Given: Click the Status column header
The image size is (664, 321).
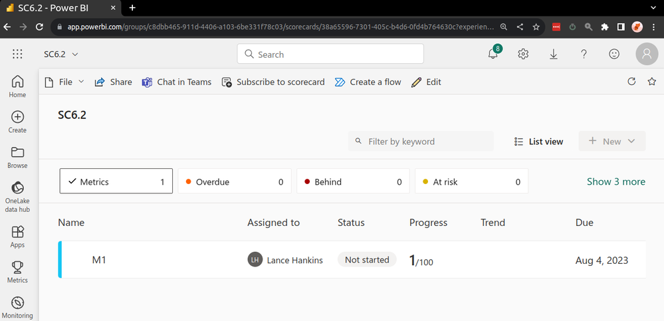Looking at the screenshot, I should [351, 223].
